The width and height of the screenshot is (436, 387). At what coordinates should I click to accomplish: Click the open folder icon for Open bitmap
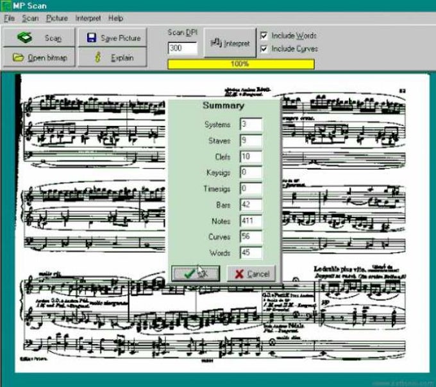[x=18, y=58]
